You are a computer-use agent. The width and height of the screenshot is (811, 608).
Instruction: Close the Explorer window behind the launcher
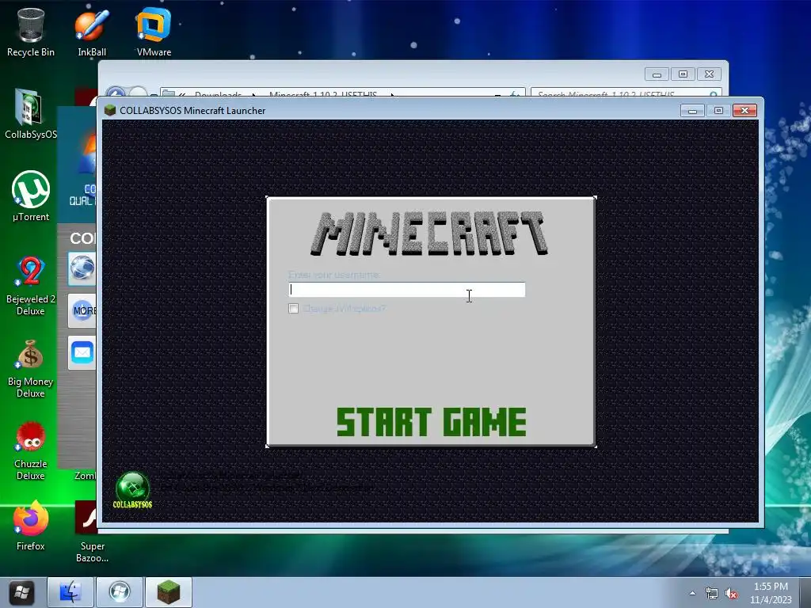[x=709, y=74]
